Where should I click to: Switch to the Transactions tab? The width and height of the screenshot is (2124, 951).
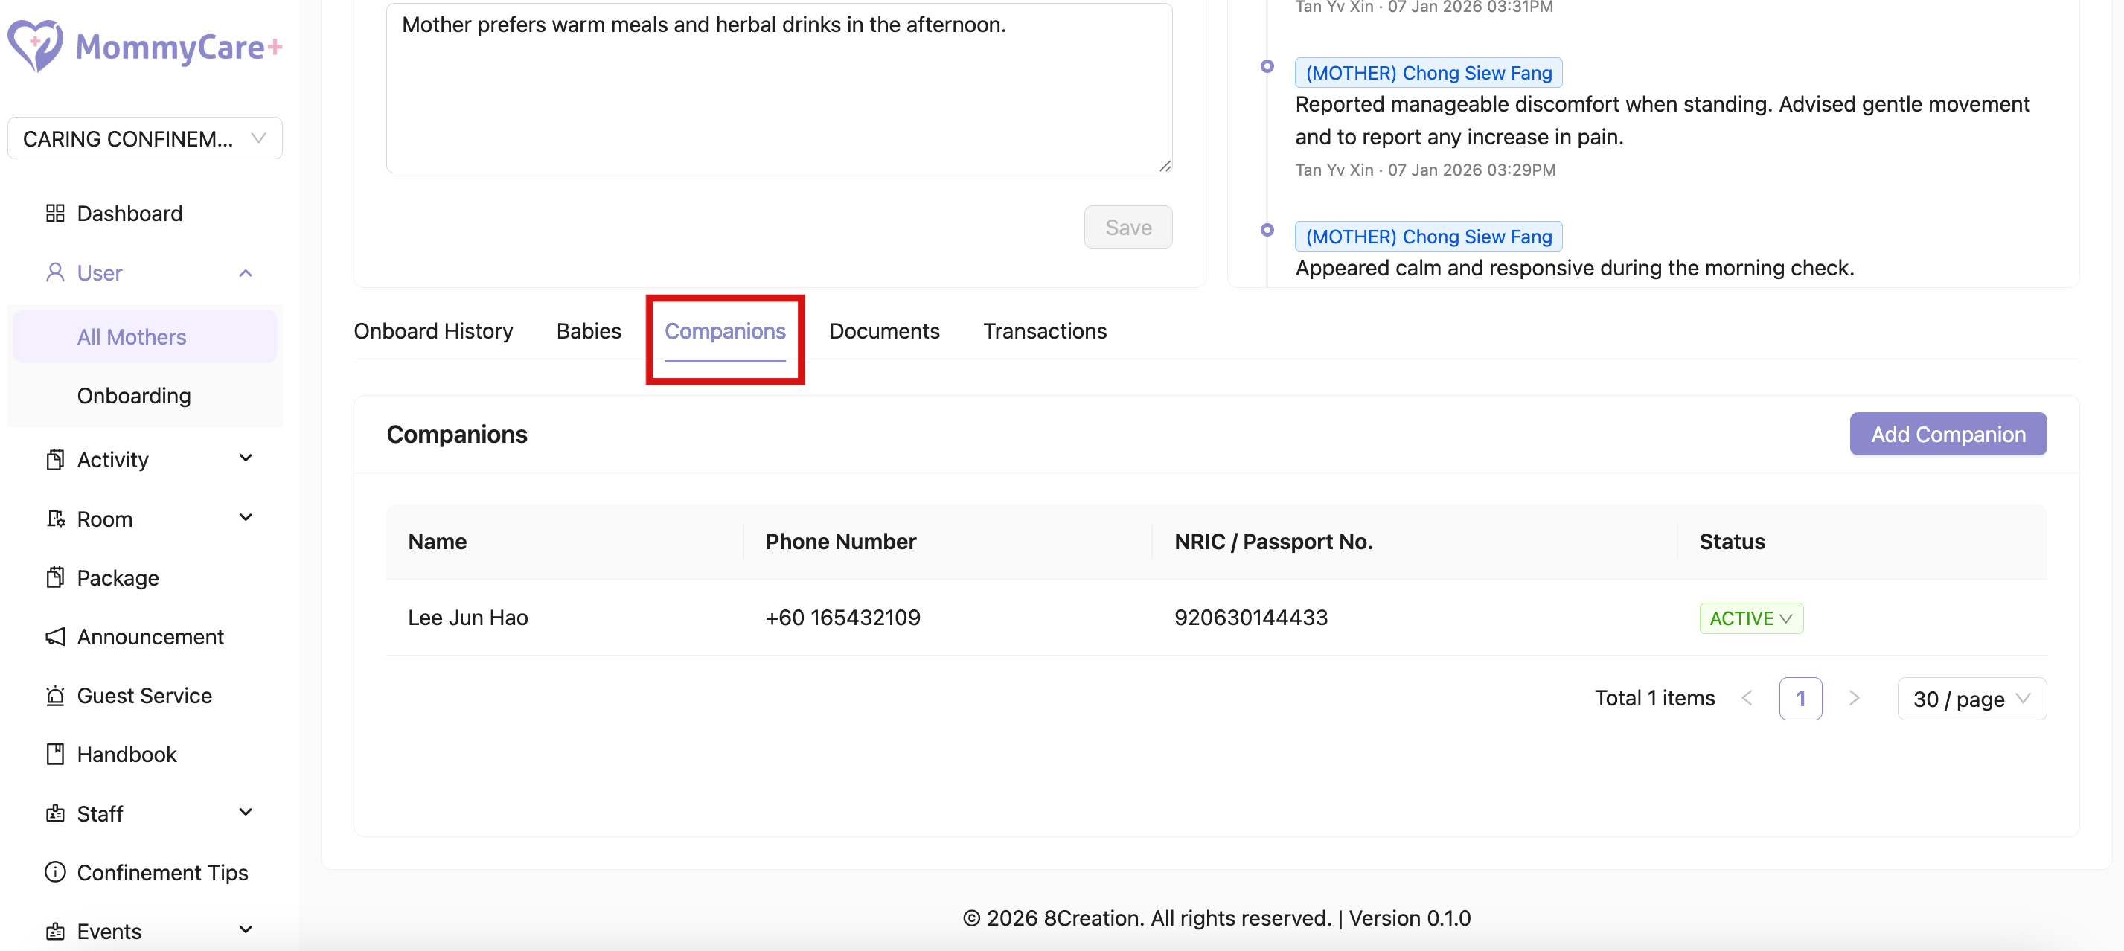(x=1045, y=331)
